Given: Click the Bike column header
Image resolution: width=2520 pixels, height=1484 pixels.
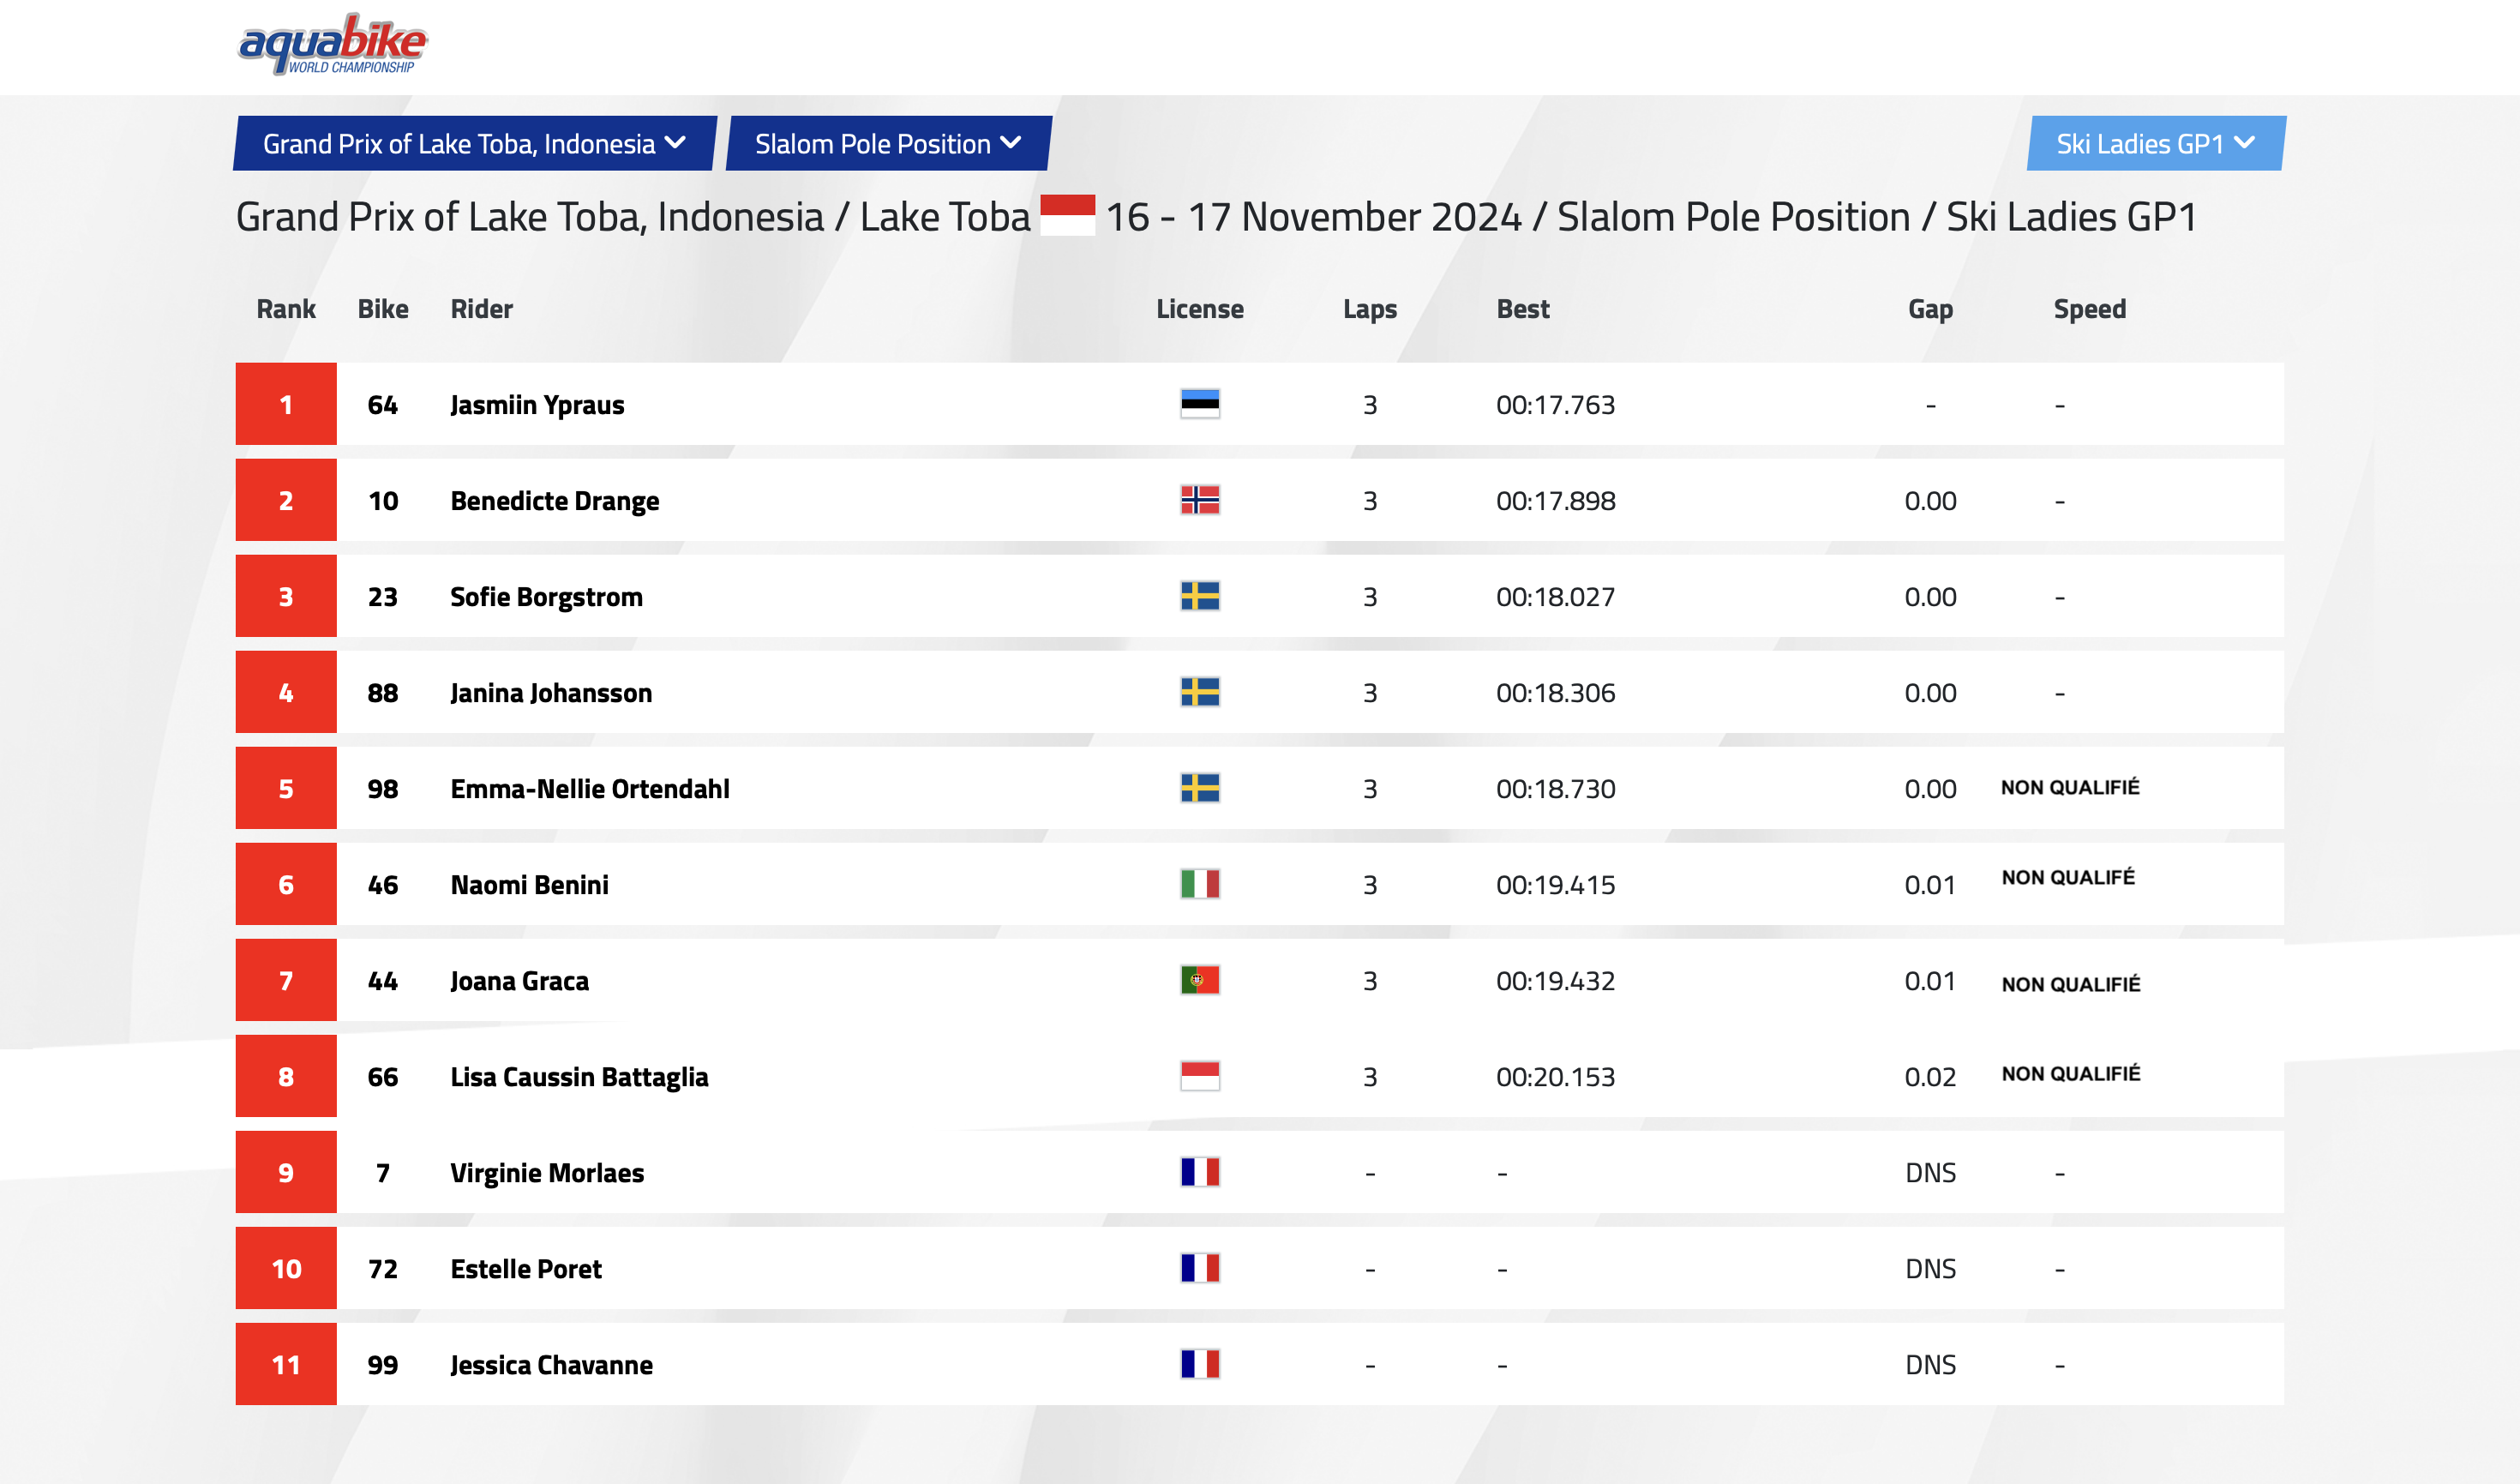Looking at the screenshot, I should click(383, 309).
